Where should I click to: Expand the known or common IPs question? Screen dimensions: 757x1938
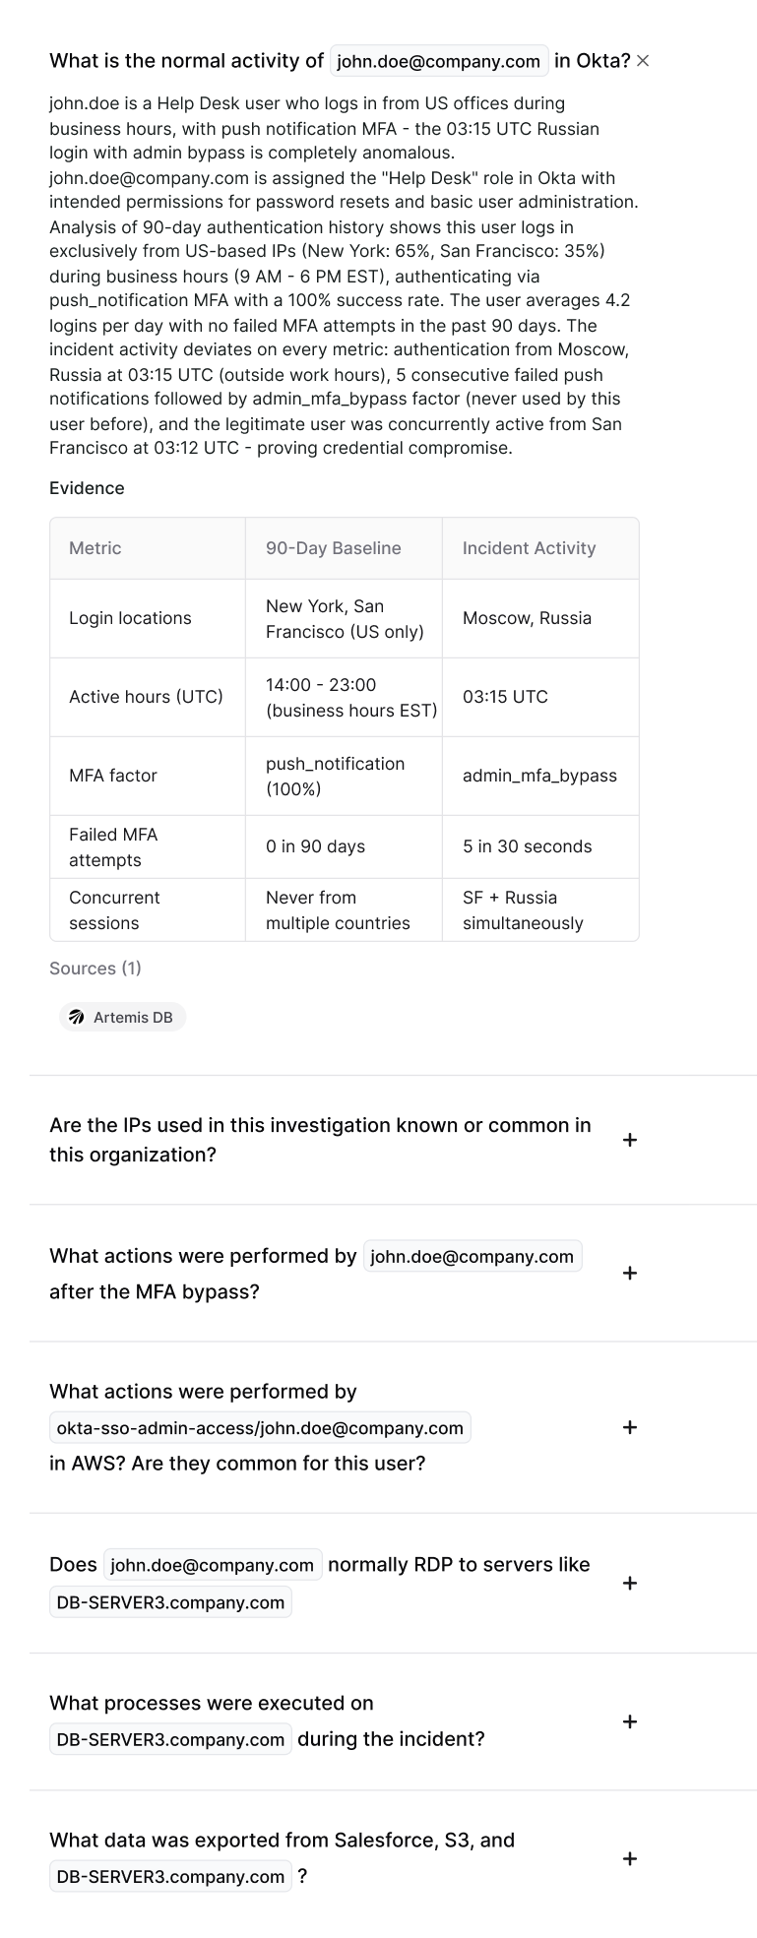(630, 1140)
